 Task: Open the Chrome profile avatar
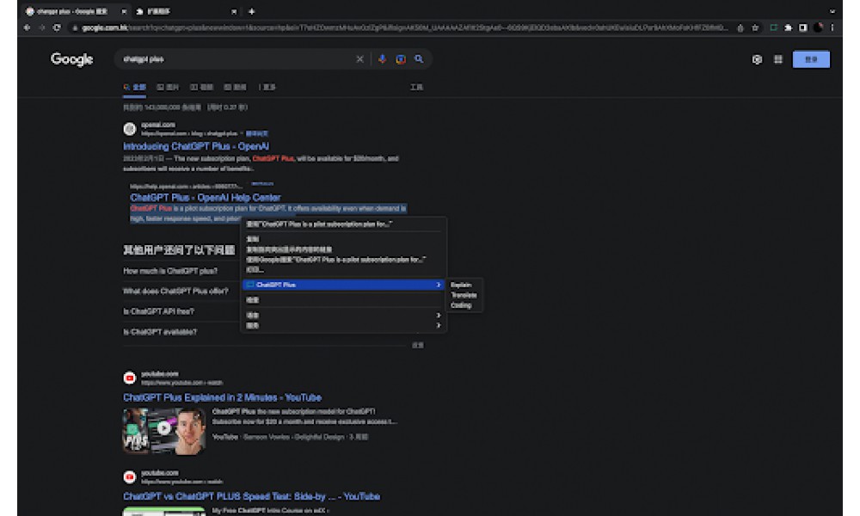point(818,28)
